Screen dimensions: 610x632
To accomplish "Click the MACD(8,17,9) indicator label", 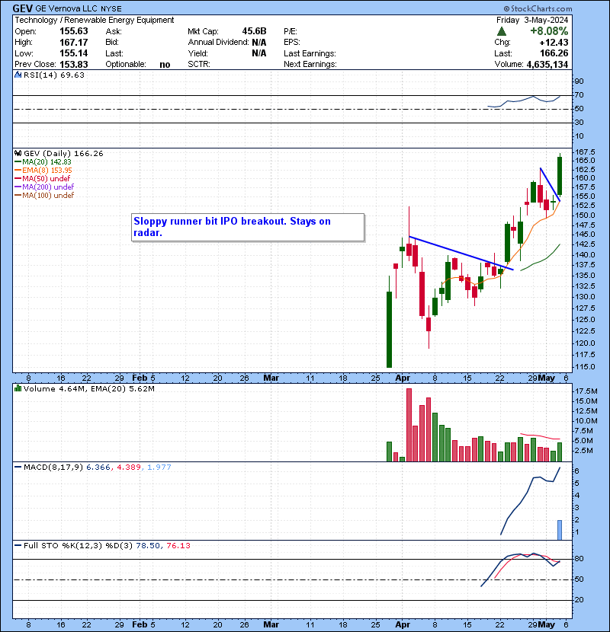I will (53, 468).
